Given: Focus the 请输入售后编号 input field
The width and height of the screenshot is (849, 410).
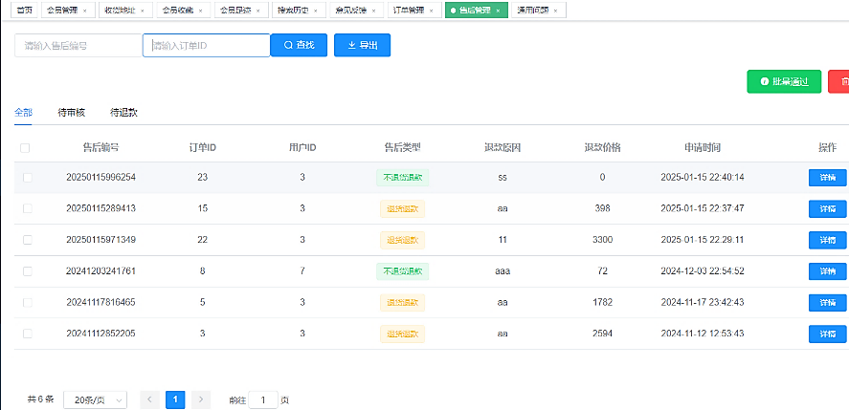Looking at the screenshot, I should [x=78, y=46].
